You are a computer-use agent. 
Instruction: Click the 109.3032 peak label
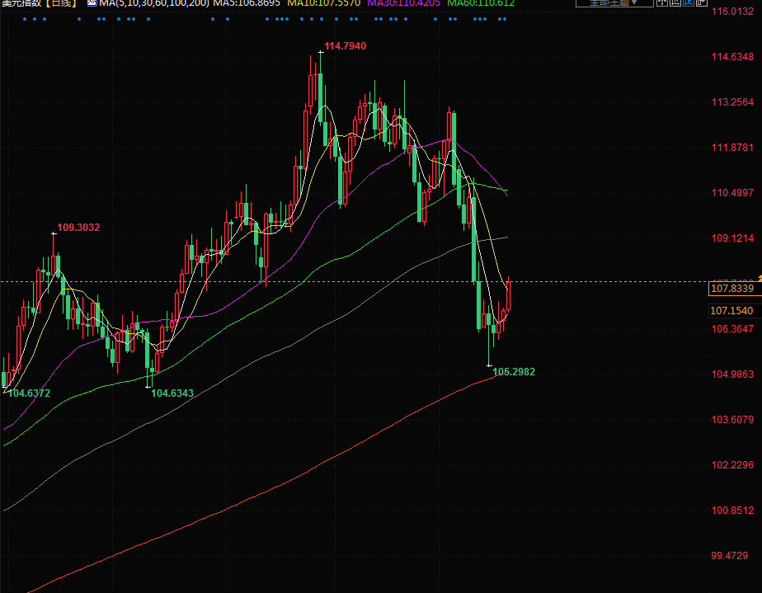(x=78, y=227)
